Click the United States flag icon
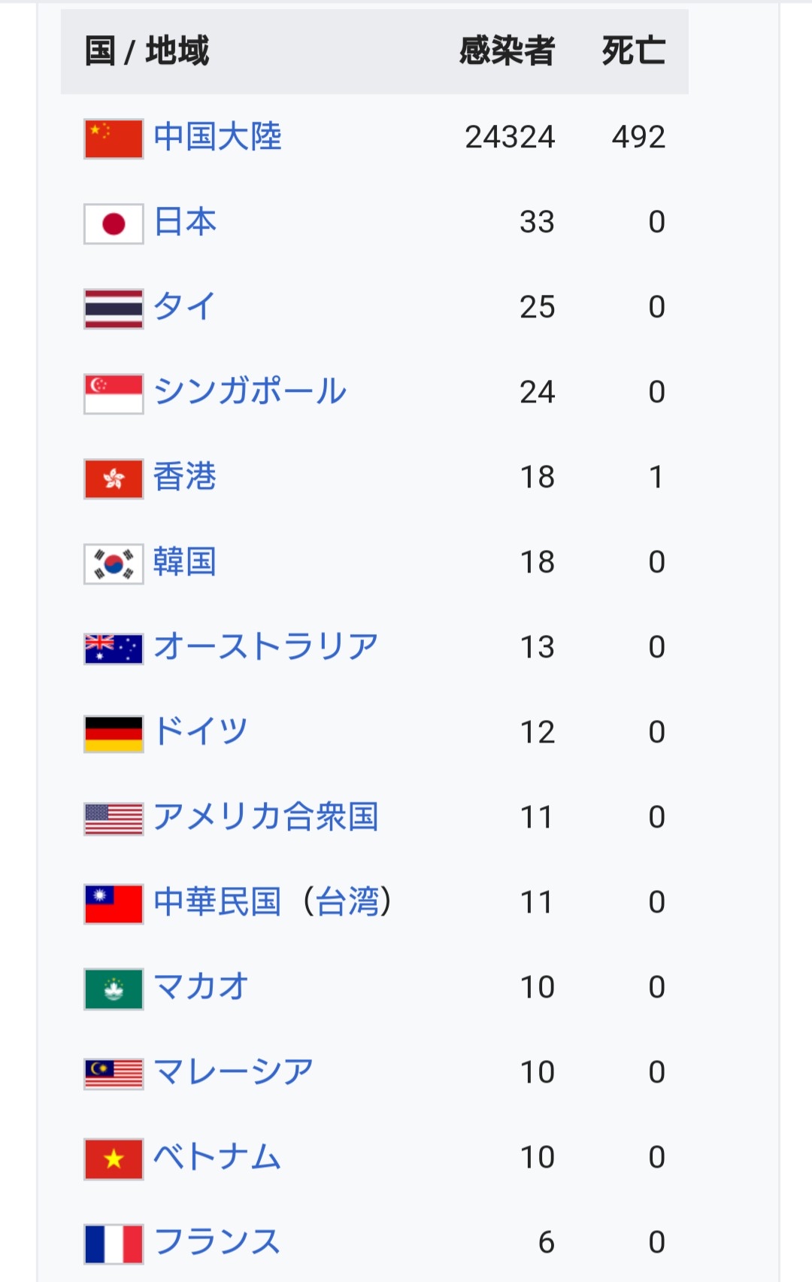The image size is (812, 1282). (114, 819)
